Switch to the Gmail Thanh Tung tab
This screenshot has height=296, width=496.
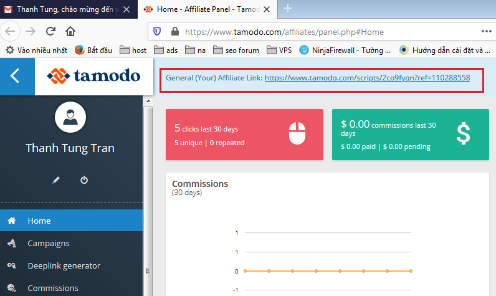(69, 9)
